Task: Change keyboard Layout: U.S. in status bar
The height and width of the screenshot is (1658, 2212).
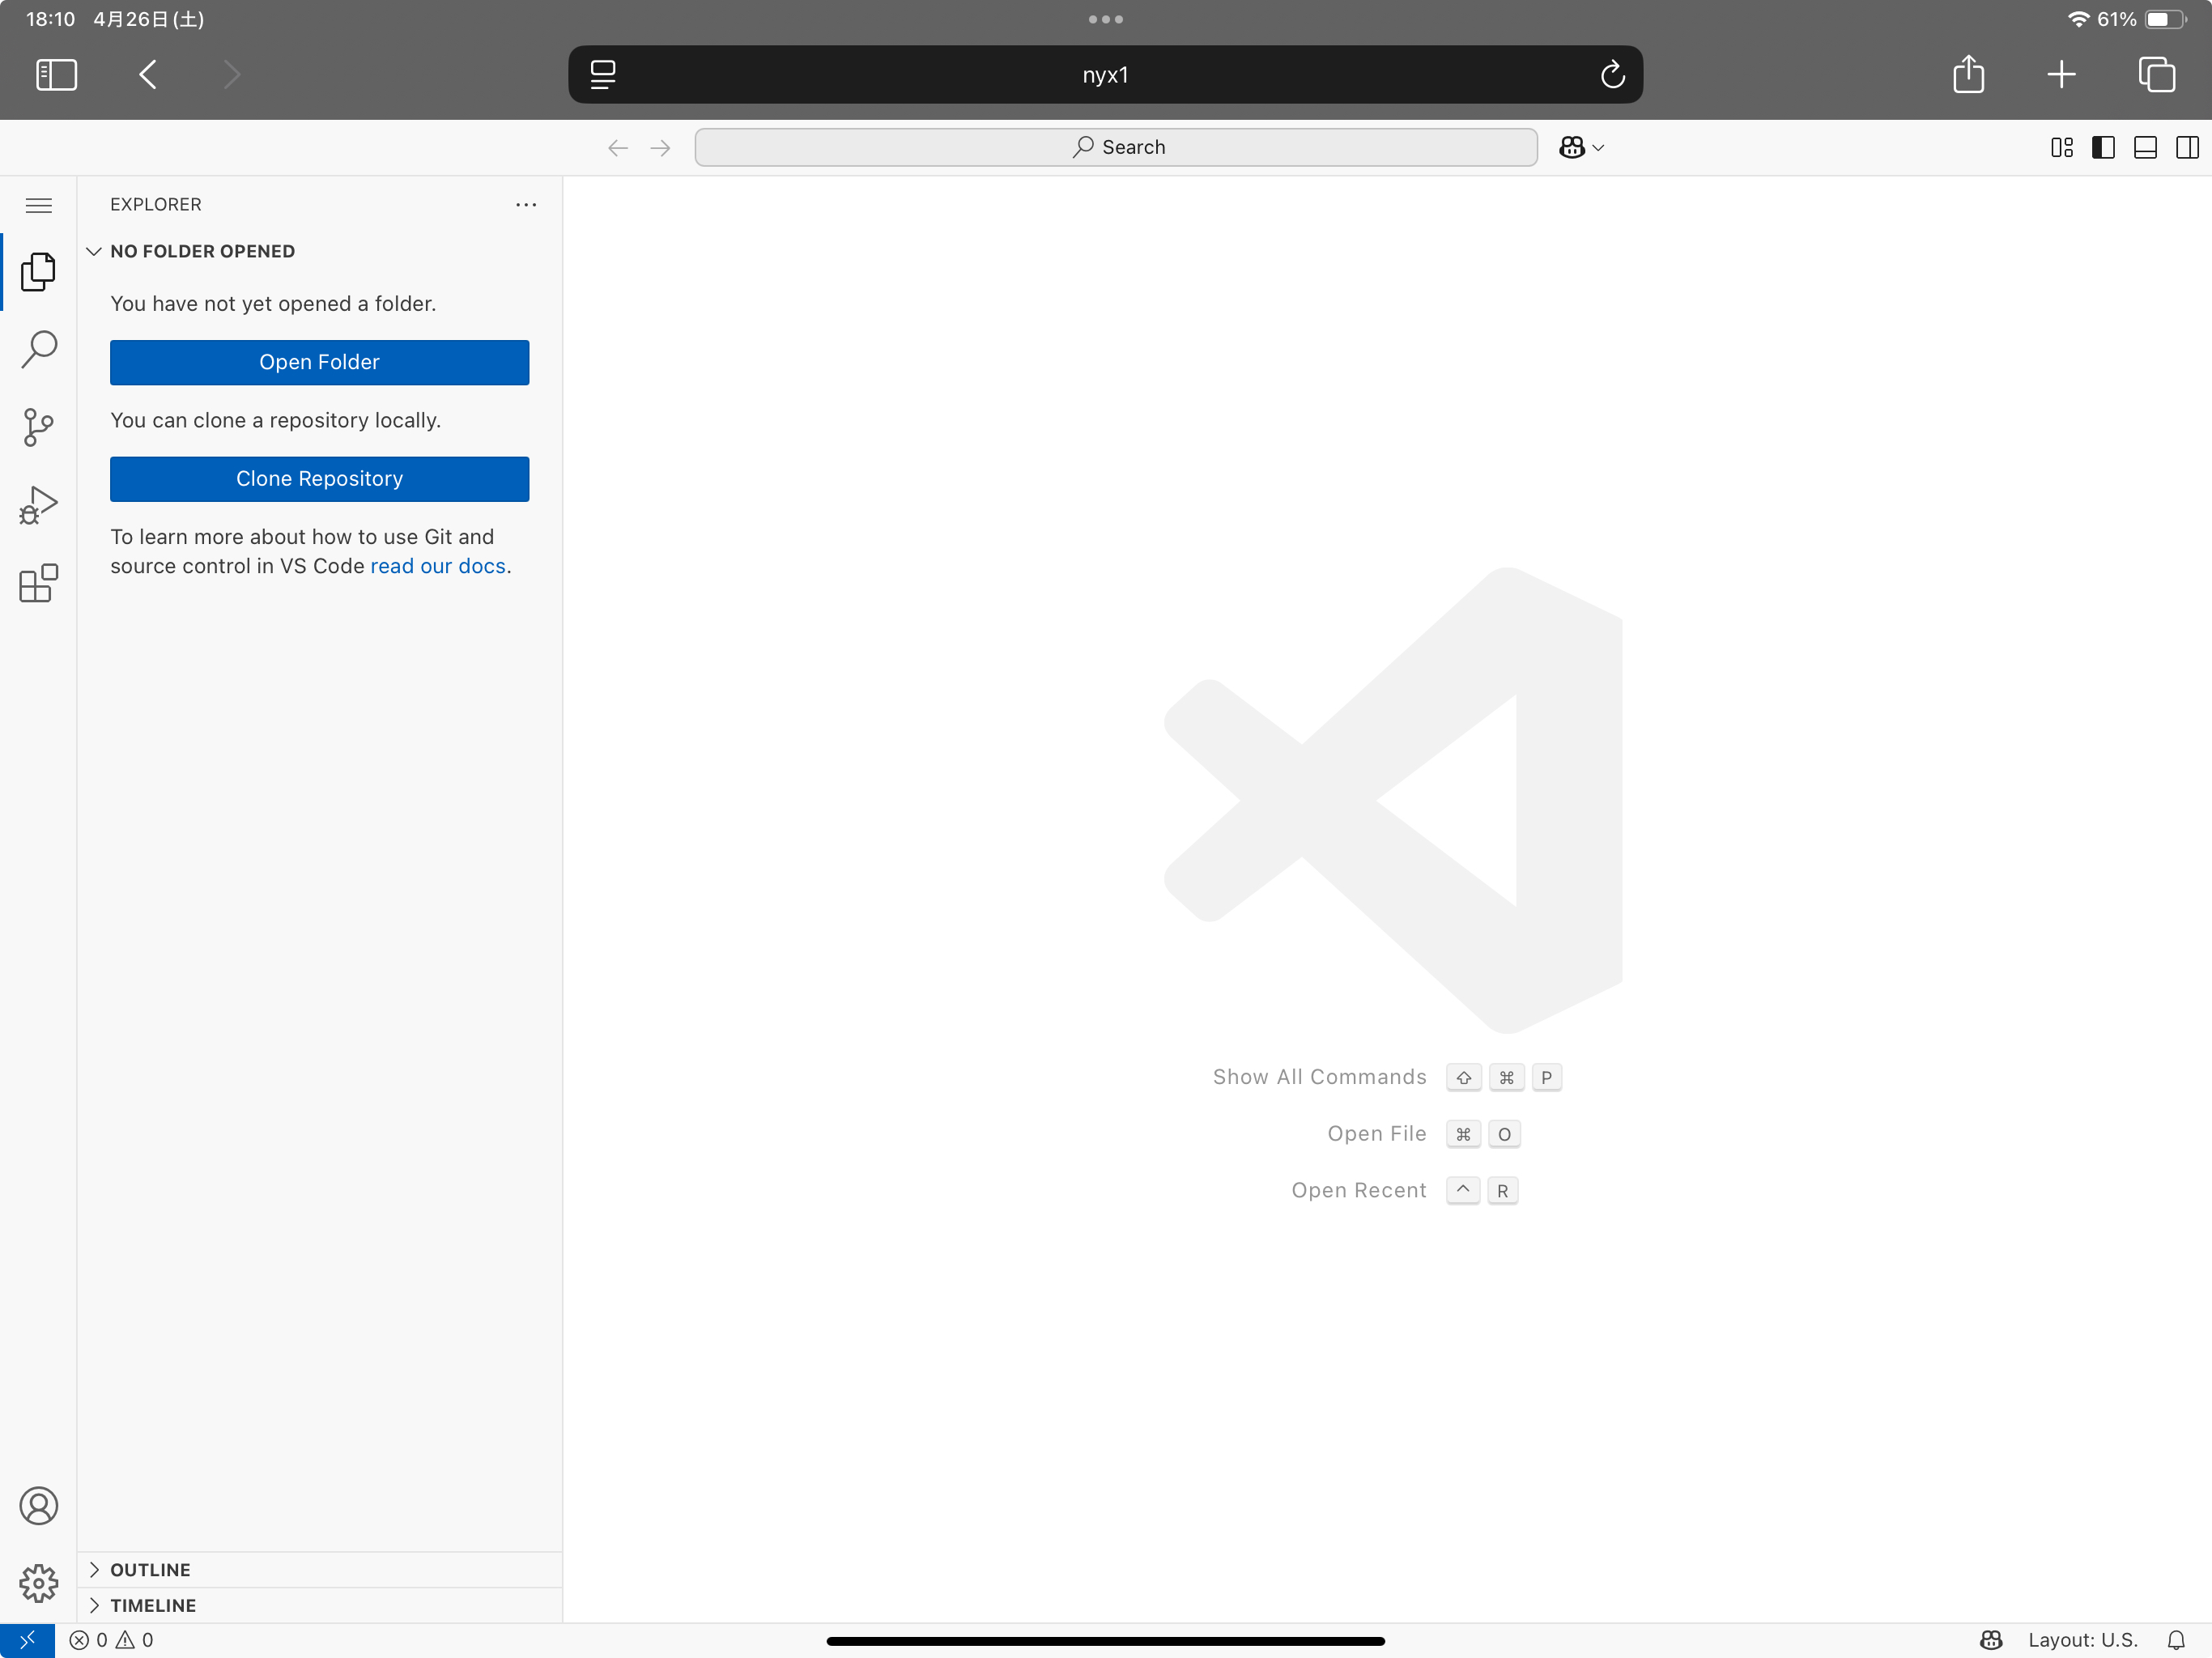Action: (x=2082, y=1640)
